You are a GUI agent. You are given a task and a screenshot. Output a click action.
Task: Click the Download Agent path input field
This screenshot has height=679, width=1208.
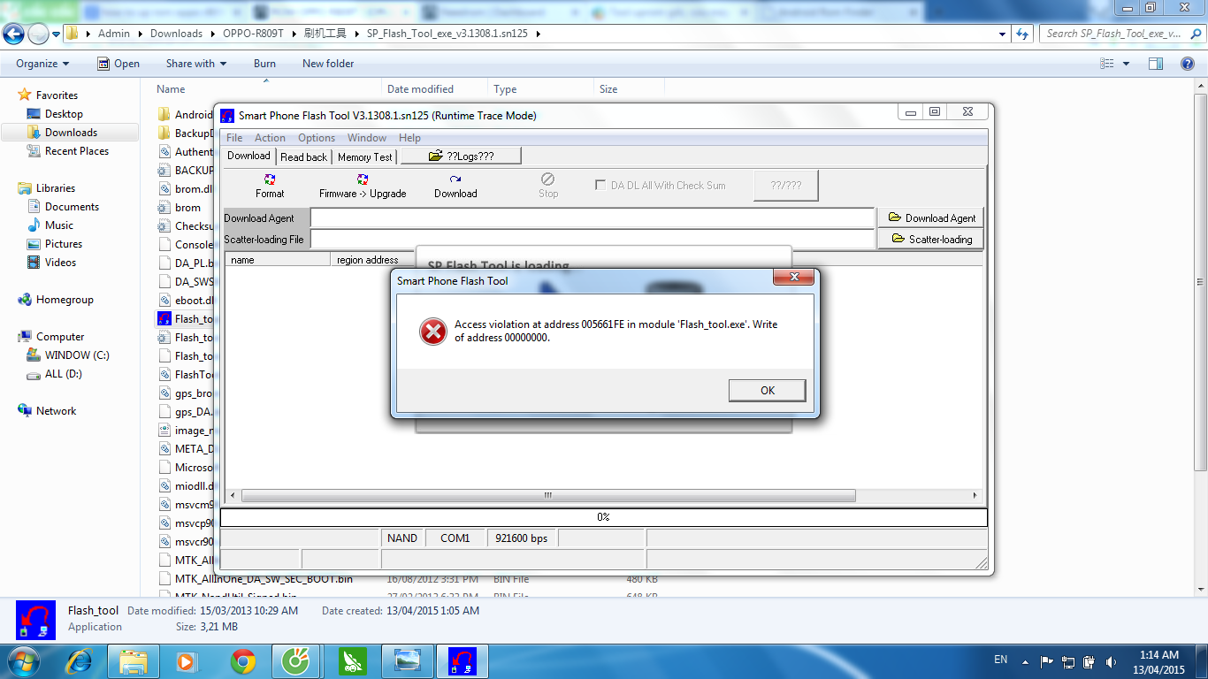pyautogui.click(x=593, y=217)
